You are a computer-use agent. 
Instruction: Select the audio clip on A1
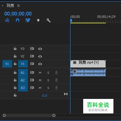pyautogui.click(x=88, y=73)
